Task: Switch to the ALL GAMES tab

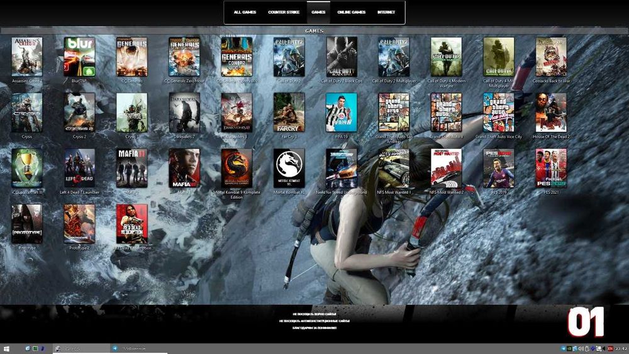Action: pos(245,12)
